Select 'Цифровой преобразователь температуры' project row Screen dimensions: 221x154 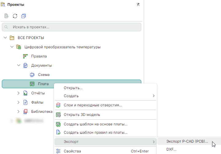(x=72, y=47)
